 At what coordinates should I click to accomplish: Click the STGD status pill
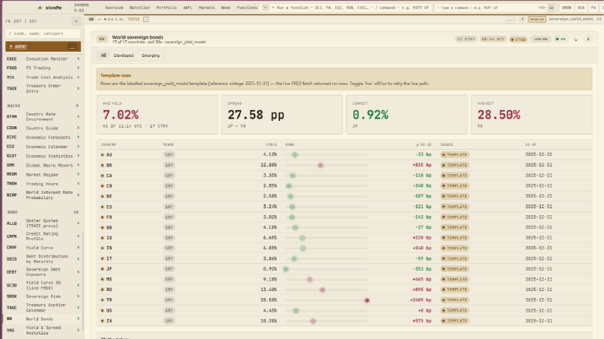[518, 40]
